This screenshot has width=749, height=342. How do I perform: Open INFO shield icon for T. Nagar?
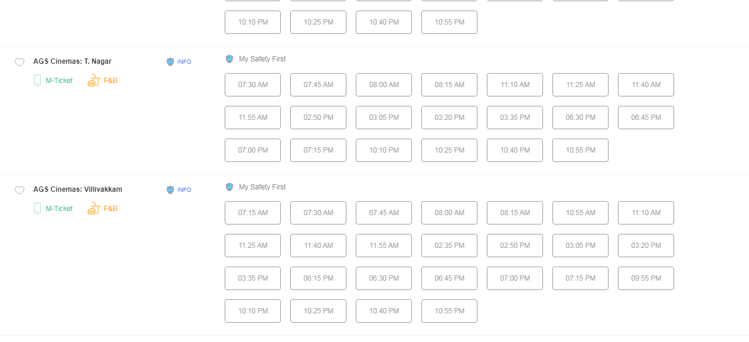click(170, 61)
